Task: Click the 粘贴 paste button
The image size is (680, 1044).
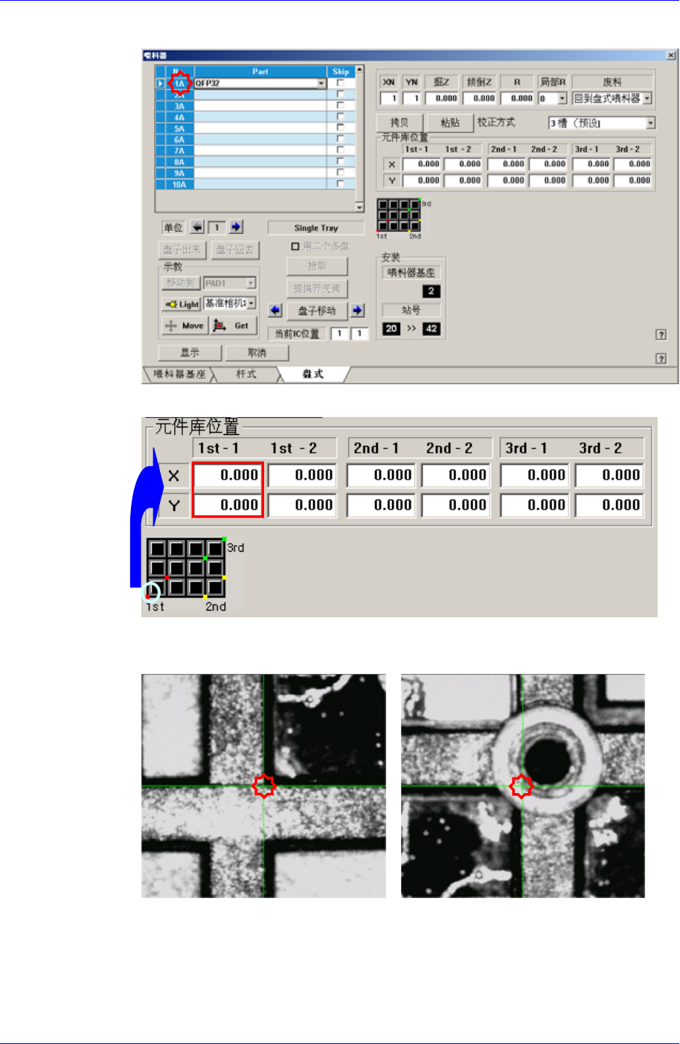Action: 450,123
